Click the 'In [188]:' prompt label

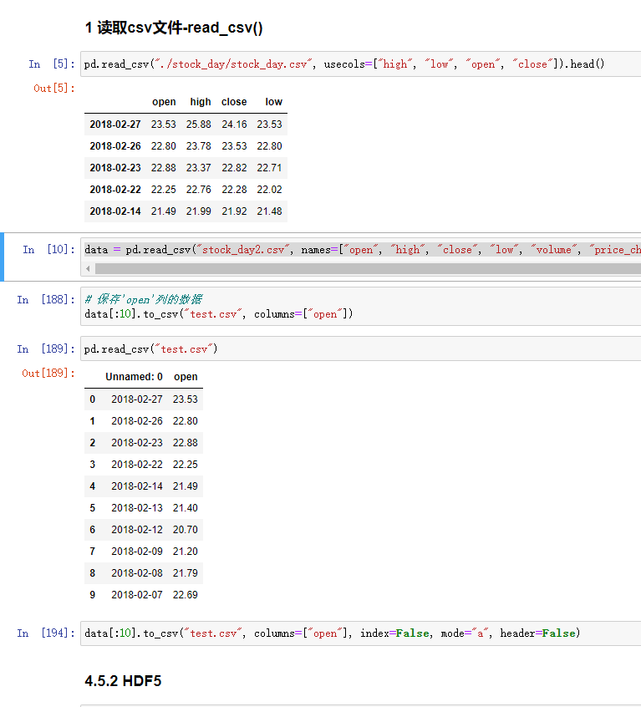[x=45, y=299]
